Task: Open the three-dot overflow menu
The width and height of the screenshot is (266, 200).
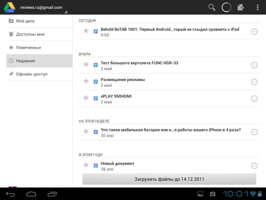Action: pos(257,7)
